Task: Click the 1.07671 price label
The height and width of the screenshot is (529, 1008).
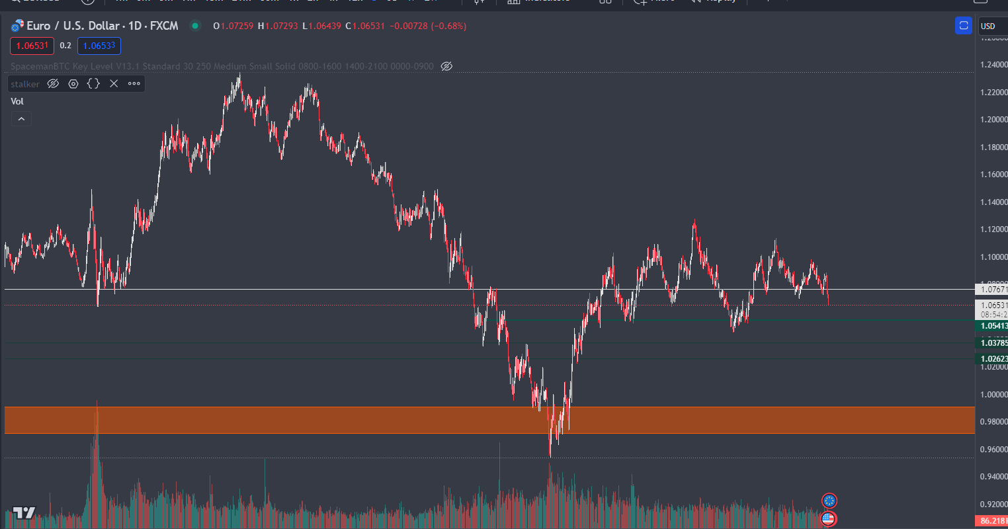Action: pyautogui.click(x=991, y=290)
